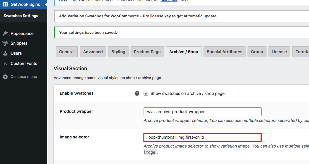Focus the Image selector input field
The image size is (309, 164).
(x=203, y=137)
